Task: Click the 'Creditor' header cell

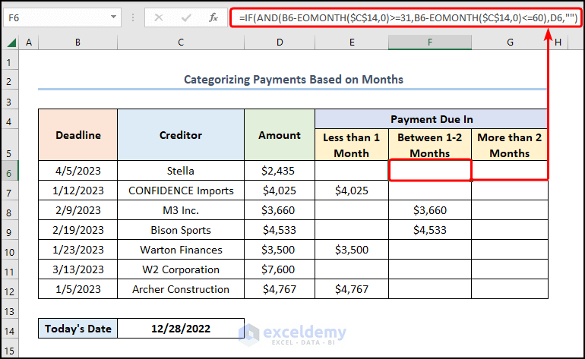Action: tap(181, 135)
